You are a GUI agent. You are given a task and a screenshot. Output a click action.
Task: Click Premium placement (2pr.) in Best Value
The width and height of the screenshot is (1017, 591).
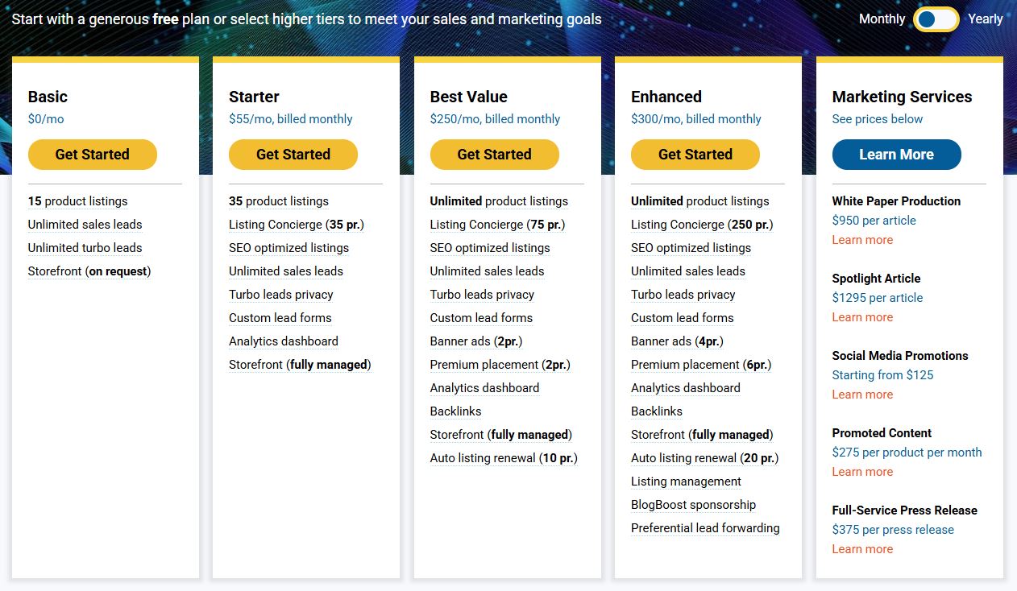coord(500,365)
